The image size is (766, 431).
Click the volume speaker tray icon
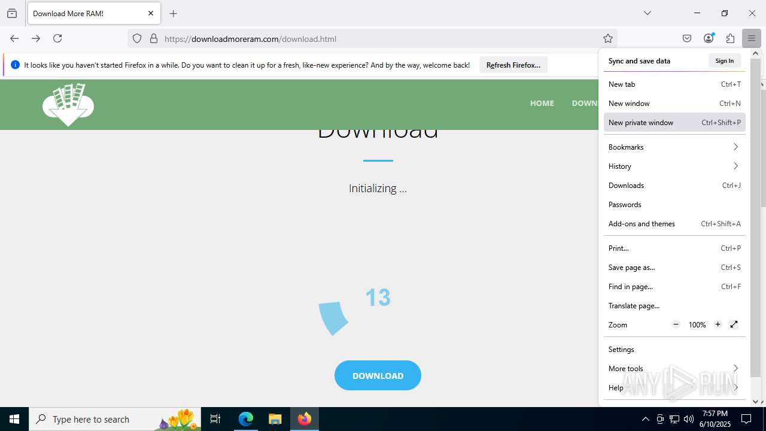coord(689,419)
